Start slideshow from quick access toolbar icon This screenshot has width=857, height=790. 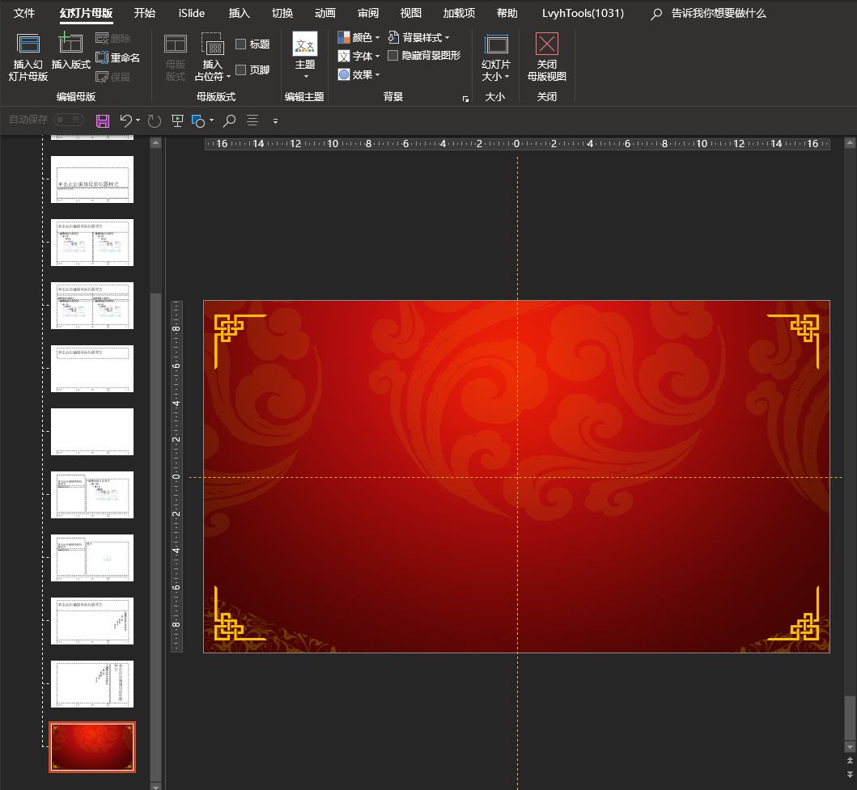coord(178,120)
